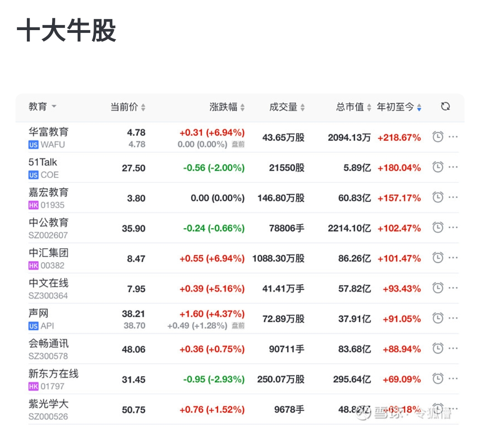The image size is (486, 434).
Task: Set price alert for 会畅通讯 row
Action: pos(438,349)
